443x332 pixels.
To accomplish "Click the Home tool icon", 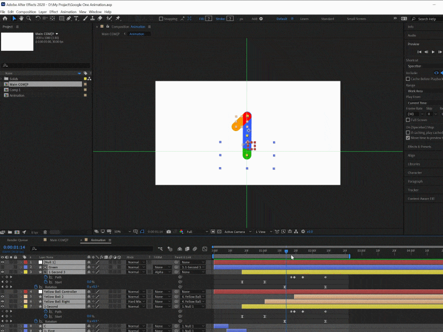I will point(6,18).
